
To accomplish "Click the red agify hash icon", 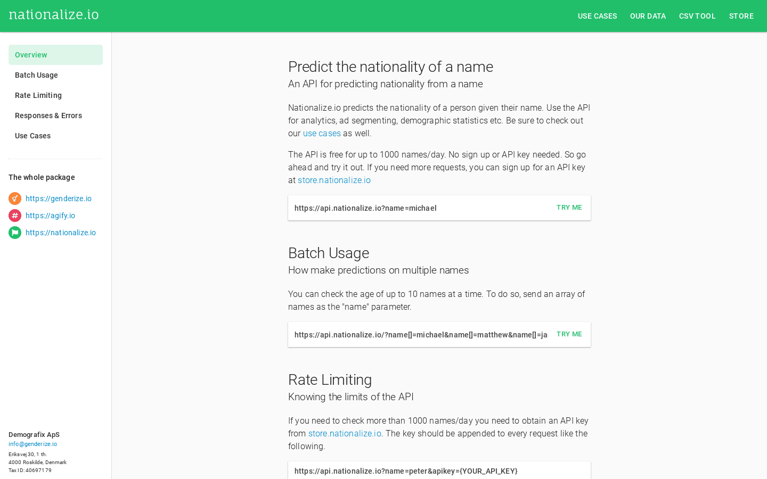I will [x=15, y=216].
